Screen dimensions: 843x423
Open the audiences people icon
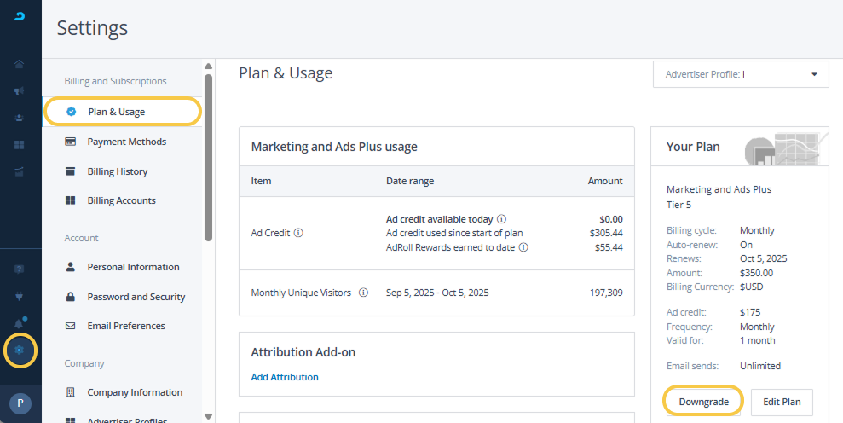pyautogui.click(x=20, y=118)
